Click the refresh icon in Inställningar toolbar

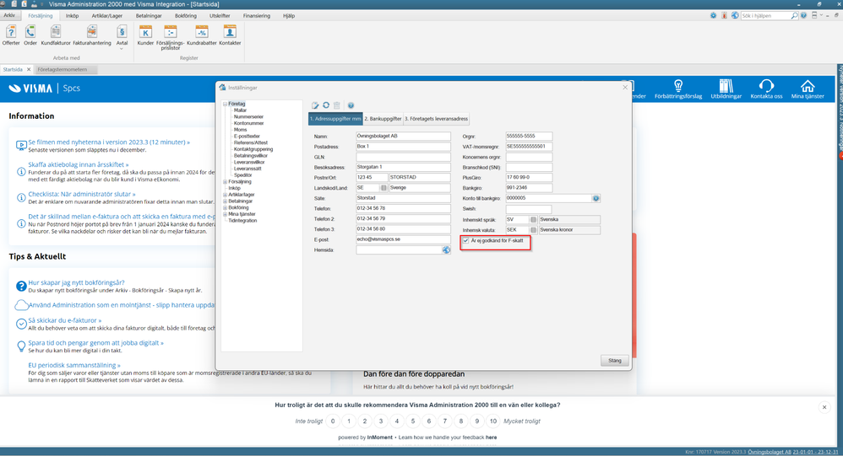[x=326, y=105]
